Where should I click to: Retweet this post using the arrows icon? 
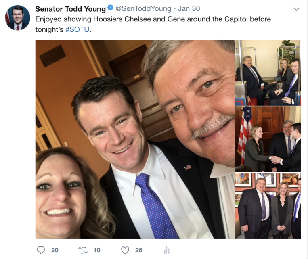[x=83, y=250]
